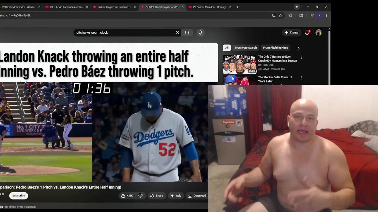Image resolution: width=378 pixels, height=212 pixels.
Task: Switch to Zohran Mamdani tab
Action: coord(210,7)
